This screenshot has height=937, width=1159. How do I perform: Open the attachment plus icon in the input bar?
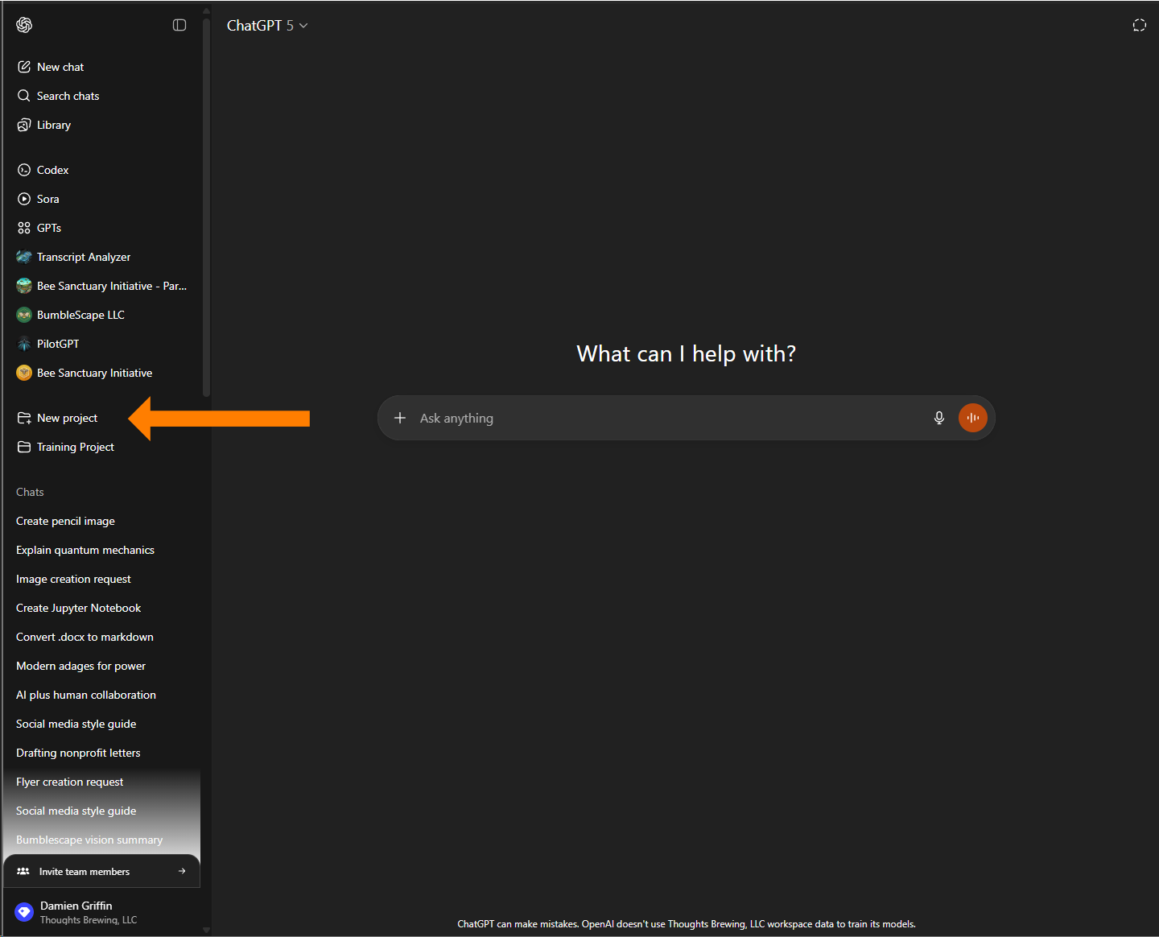pos(400,418)
